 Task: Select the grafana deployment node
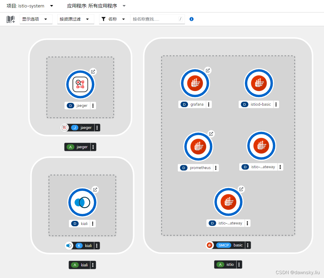point(195,83)
